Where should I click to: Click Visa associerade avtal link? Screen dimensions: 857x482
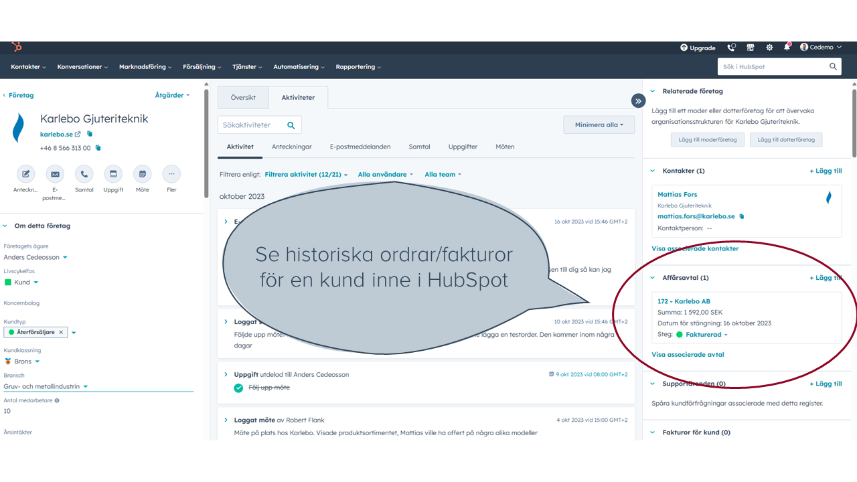[x=688, y=355]
